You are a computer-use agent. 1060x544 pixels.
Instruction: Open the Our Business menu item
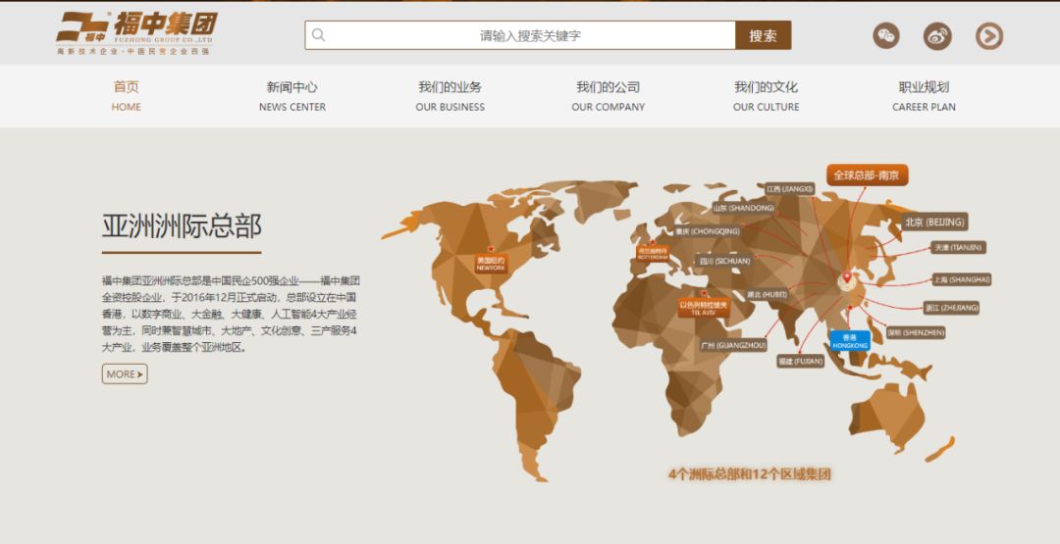[x=450, y=96]
